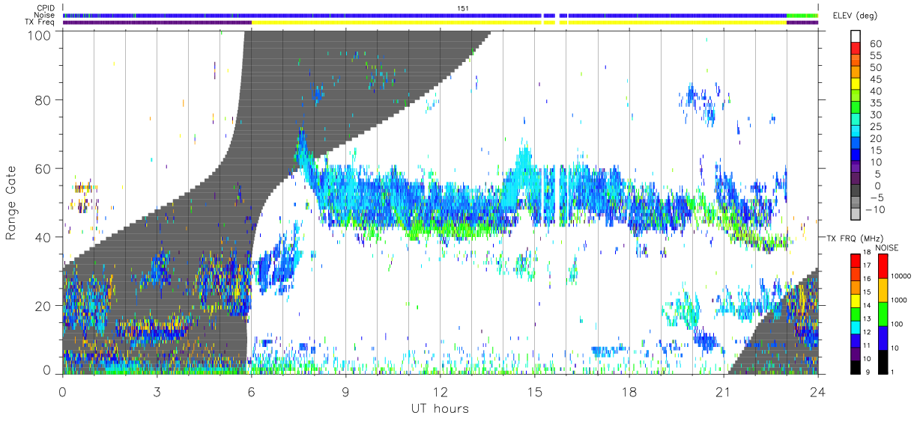This screenshot has width=920, height=424.
Task: Click the "NOISE" legend title
Action: (887, 247)
